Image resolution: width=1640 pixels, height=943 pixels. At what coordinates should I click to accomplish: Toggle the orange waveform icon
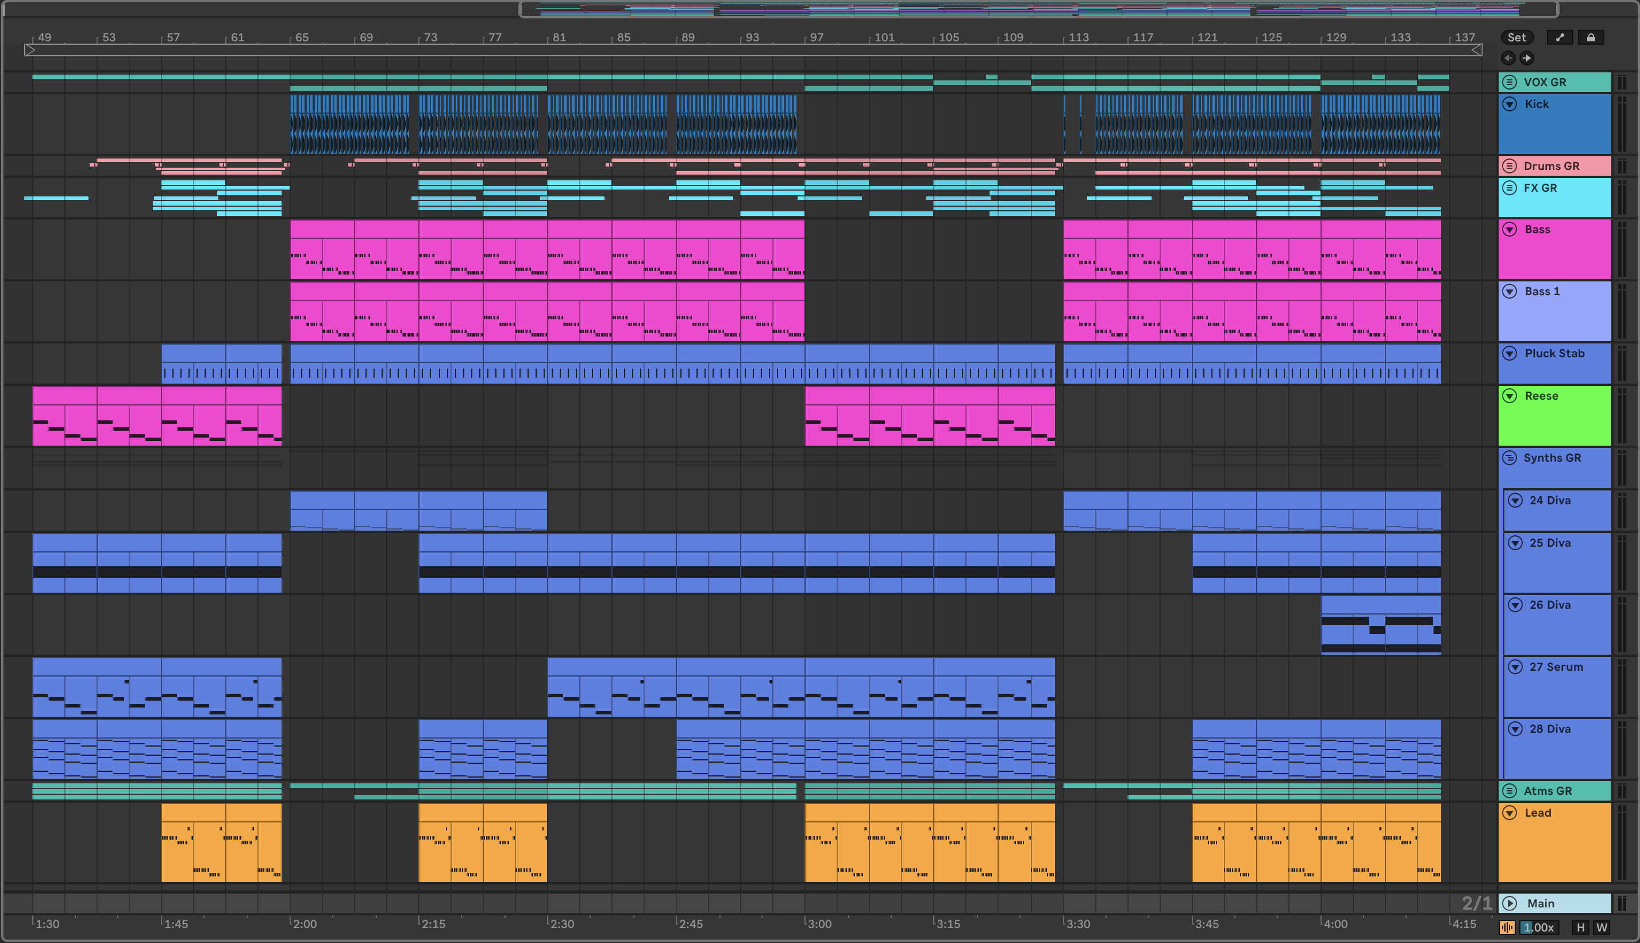click(x=1507, y=927)
